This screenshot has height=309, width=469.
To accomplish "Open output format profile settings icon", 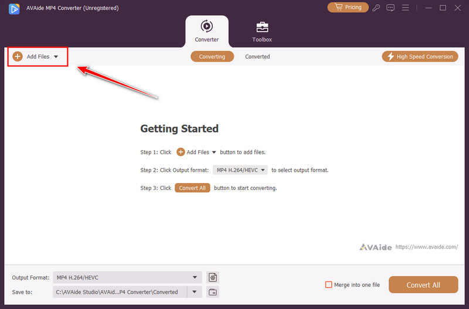I will [x=213, y=277].
